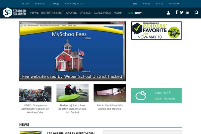201x134 pixels.
Task: Open the Opinion menu
Action: 85,13
